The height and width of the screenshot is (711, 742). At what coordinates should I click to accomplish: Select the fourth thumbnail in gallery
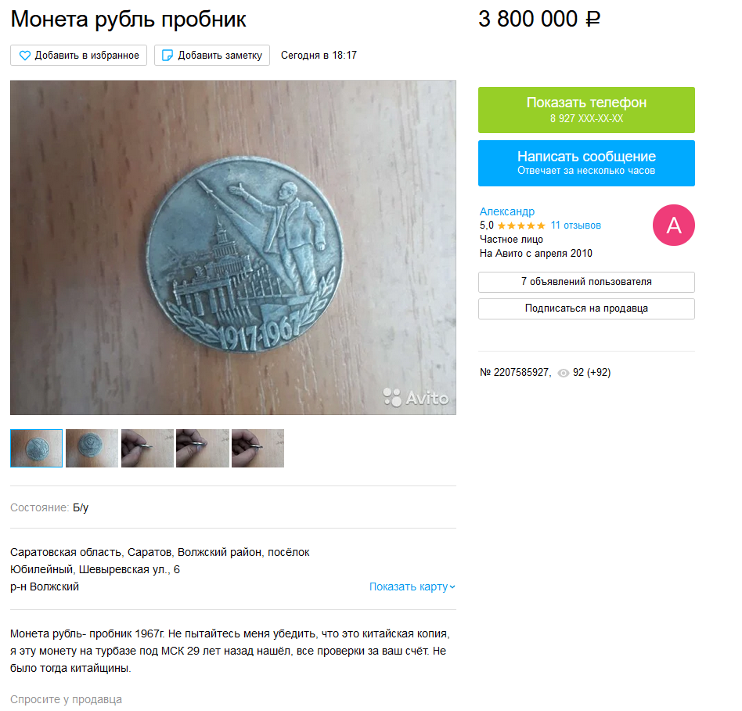pyautogui.click(x=203, y=448)
